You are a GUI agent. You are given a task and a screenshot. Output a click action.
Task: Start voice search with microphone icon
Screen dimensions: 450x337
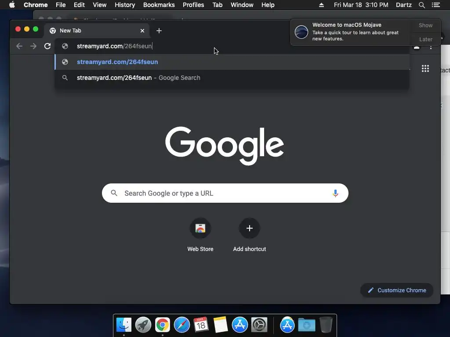point(335,194)
